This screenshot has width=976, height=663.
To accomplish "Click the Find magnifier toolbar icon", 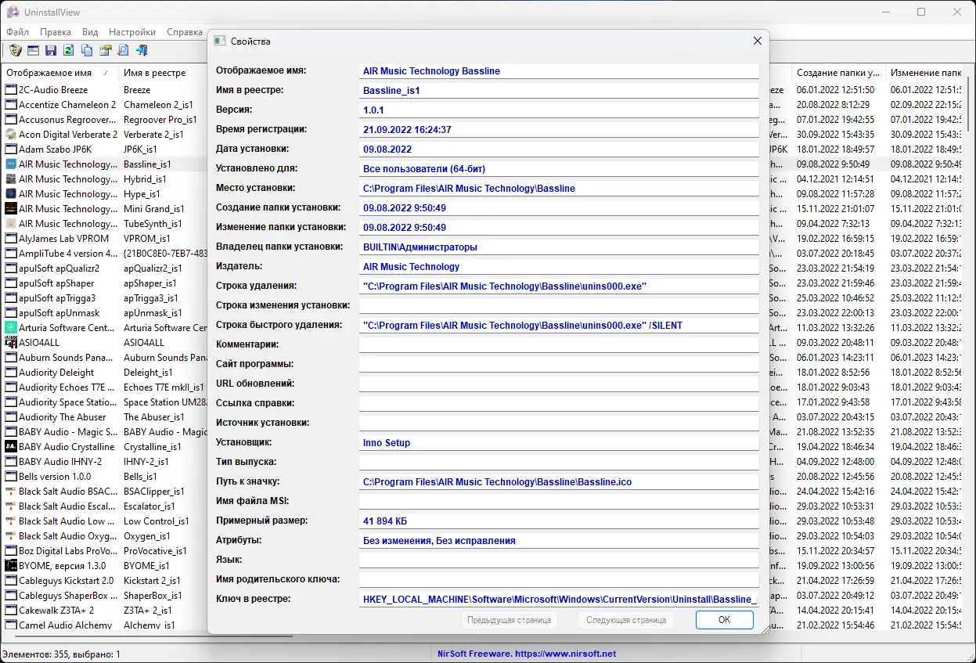I will (x=123, y=51).
